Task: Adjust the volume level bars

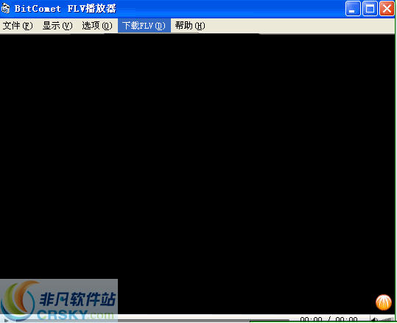Action: 385,320
